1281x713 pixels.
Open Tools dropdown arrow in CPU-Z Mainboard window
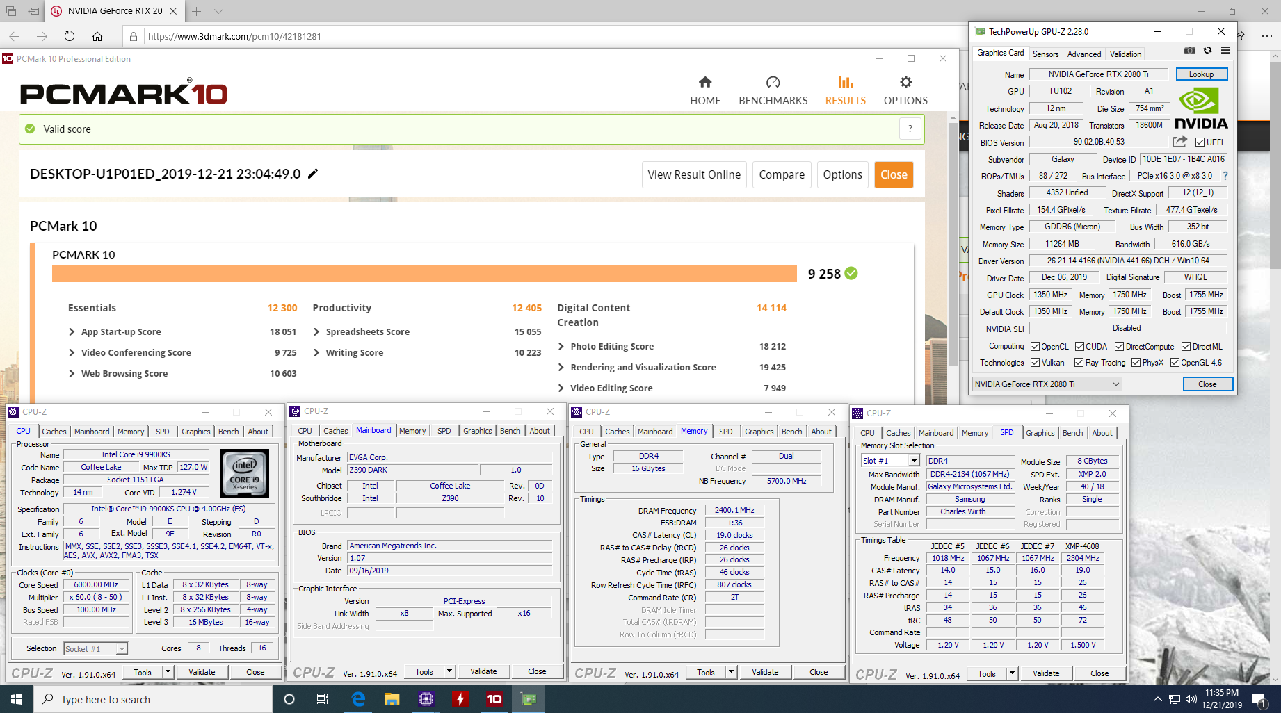point(449,671)
